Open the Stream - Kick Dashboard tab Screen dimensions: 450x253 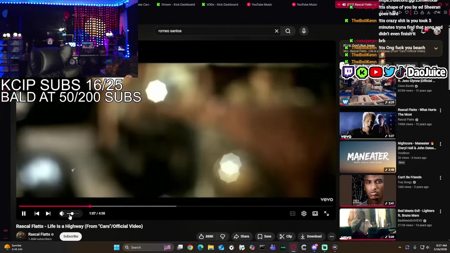pyautogui.click(x=176, y=5)
